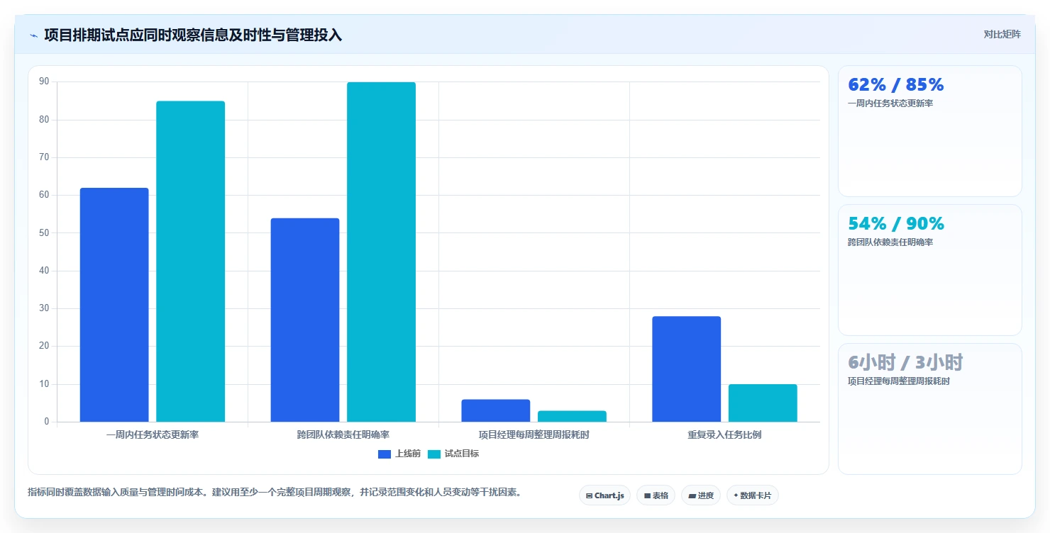
Task: Click blue 上线前 bar for 重复录入任务比例
Action: [687, 369]
